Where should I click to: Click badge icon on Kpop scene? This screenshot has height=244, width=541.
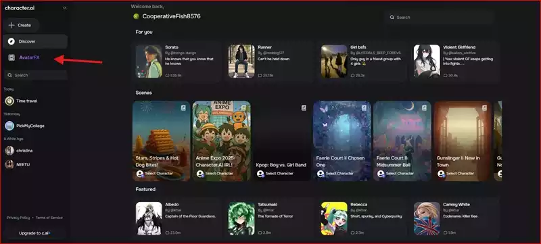304,108
